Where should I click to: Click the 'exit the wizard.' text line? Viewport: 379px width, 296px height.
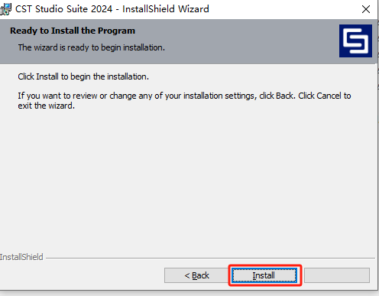(x=46, y=106)
